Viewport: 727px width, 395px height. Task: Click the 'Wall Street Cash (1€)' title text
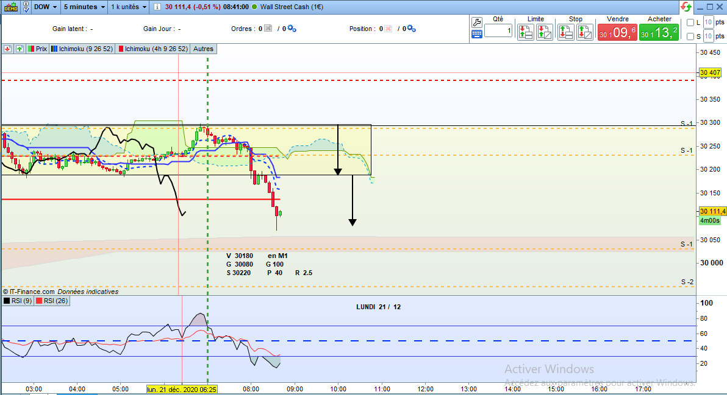[x=292, y=7]
